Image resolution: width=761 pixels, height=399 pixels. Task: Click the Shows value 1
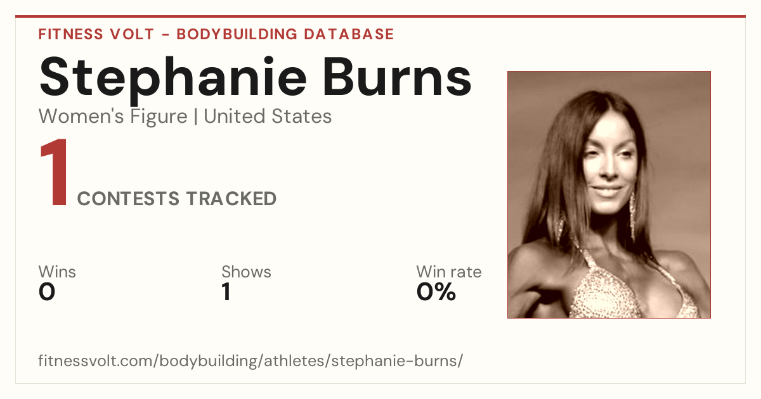point(226,292)
